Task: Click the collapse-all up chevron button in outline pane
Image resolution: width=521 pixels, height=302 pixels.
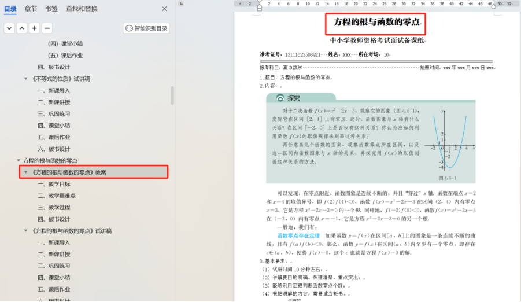Action: coord(22,28)
